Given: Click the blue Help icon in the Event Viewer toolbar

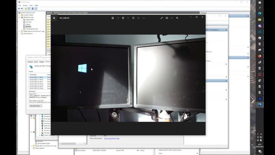Looking at the screenshot, I should click(x=33, y=9).
